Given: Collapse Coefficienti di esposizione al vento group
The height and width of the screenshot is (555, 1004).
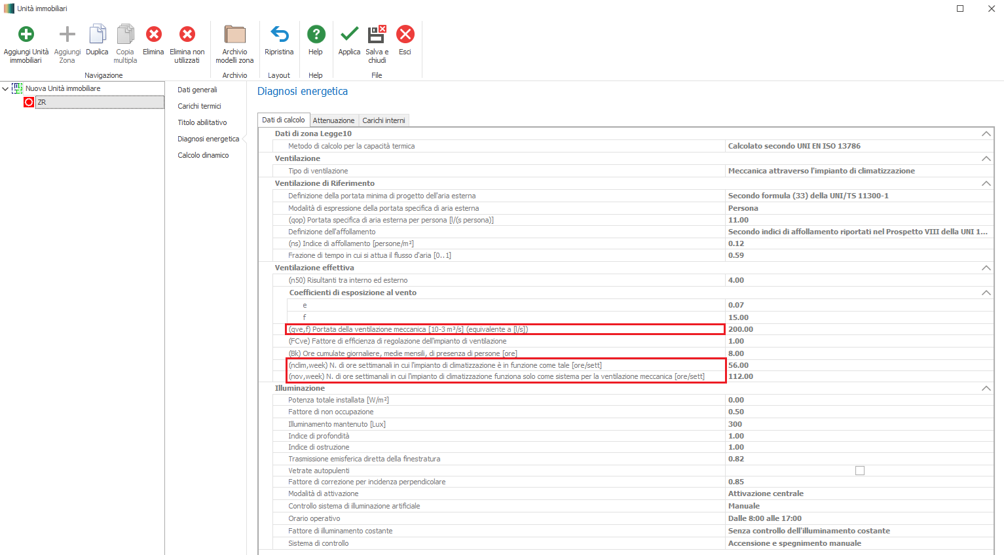Looking at the screenshot, I should tap(986, 293).
